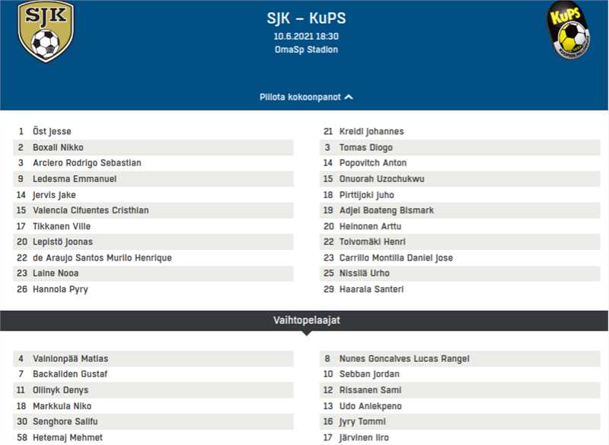Select substitute Hetemaj Mehmet
Viewport: 609px width, 445px height.
coord(68,437)
